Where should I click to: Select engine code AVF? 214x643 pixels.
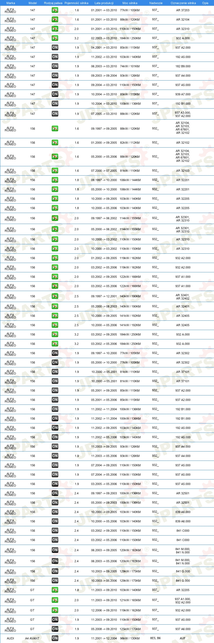pyautogui.click(x=183, y=638)
